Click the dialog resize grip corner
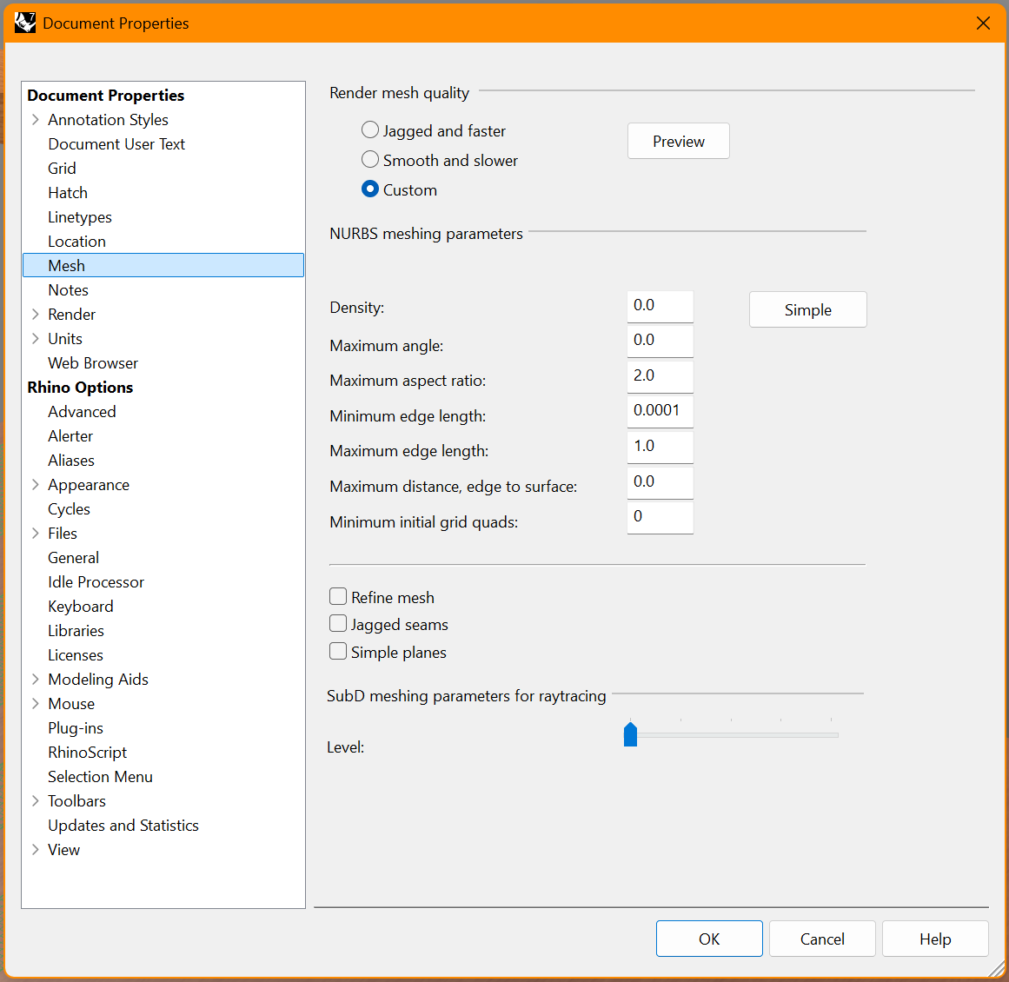 point(995,968)
